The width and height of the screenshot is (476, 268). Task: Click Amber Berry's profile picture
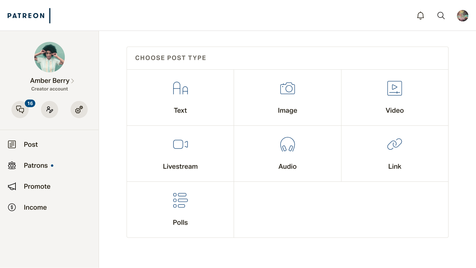pyautogui.click(x=49, y=57)
